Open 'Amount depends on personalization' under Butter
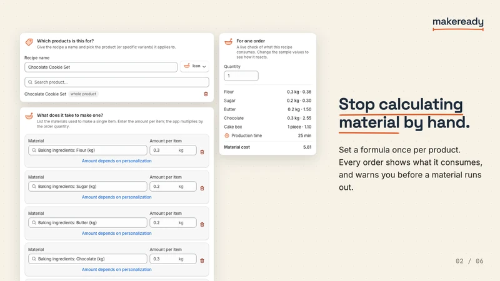 click(117, 233)
